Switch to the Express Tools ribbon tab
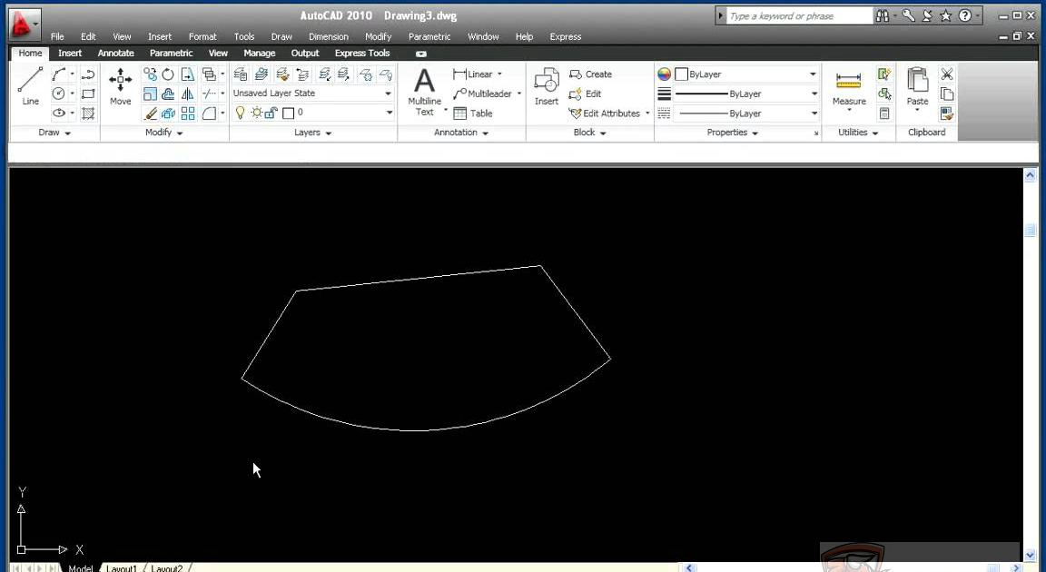Screen dimensions: 1046x572 point(362,54)
